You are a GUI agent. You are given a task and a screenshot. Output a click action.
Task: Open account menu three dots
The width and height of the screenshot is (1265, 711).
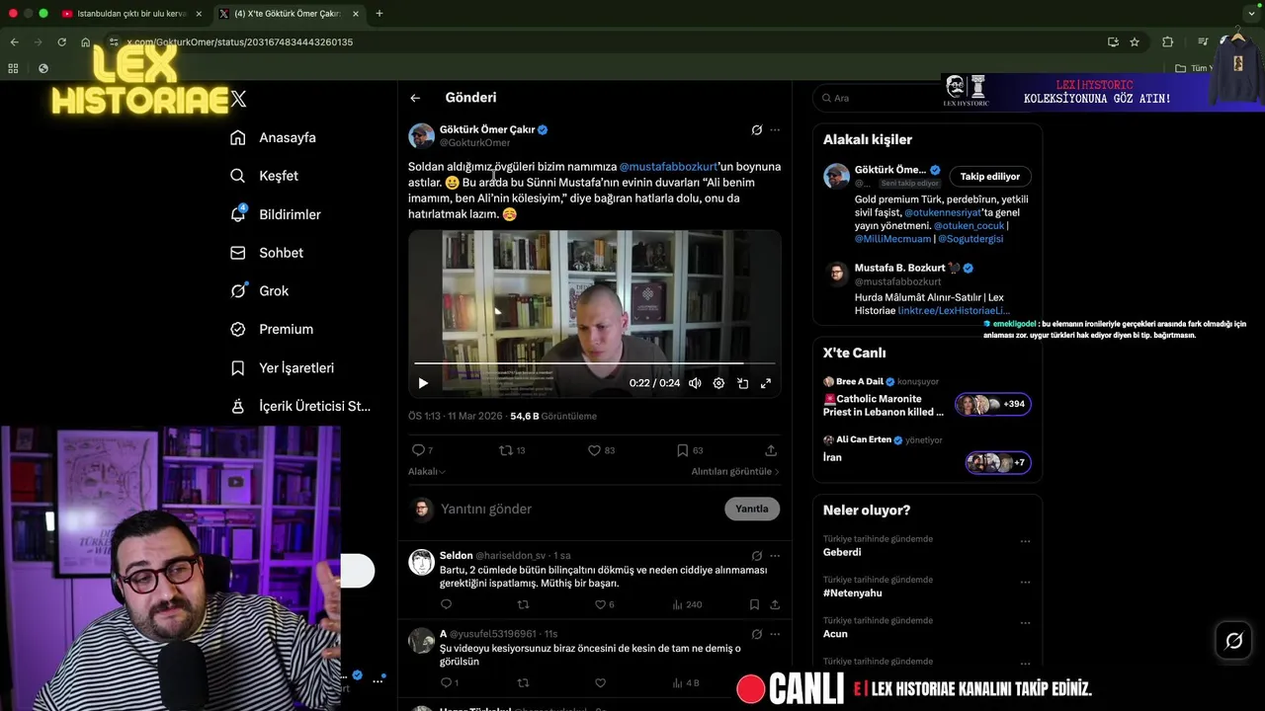(x=378, y=680)
